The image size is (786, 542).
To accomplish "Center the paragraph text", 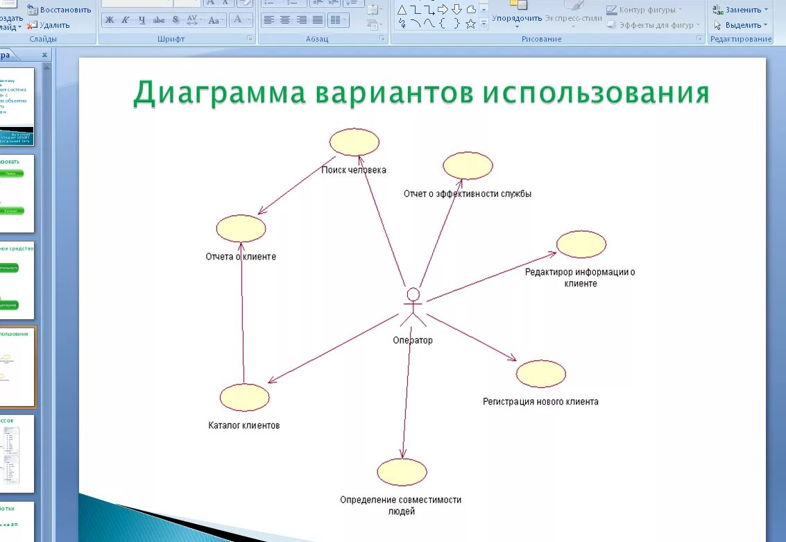I will pyautogui.click(x=285, y=20).
